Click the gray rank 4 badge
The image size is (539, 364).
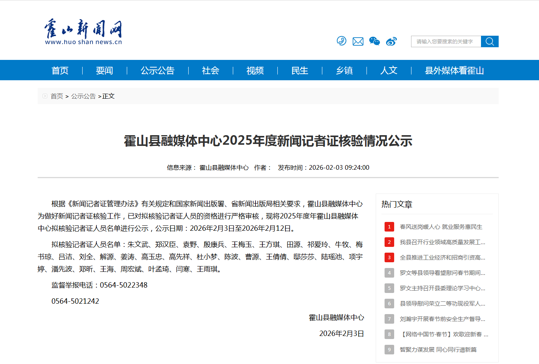coord(389,273)
